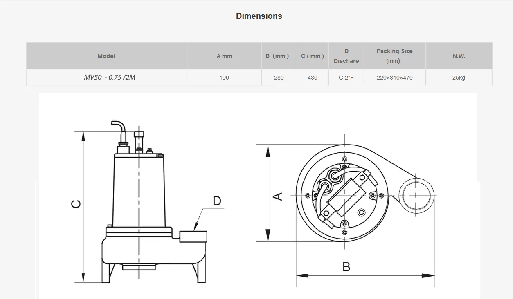The height and width of the screenshot is (299, 513).
Task: Click the letter A dimension label
Action: click(x=279, y=196)
